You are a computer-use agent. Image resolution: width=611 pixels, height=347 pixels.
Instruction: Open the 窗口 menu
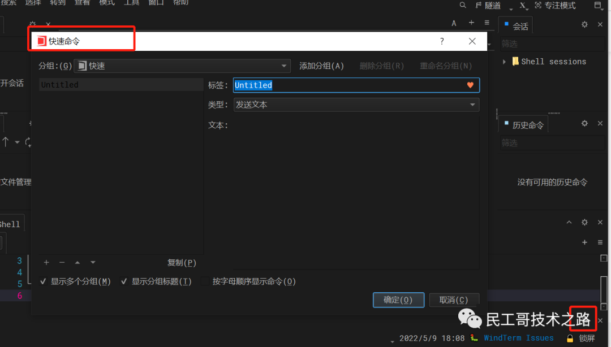[x=156, y=2]
